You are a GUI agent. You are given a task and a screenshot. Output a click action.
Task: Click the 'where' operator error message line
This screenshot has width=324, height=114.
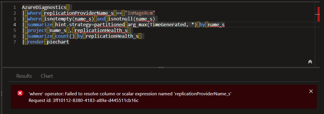(x=130, y=94)
